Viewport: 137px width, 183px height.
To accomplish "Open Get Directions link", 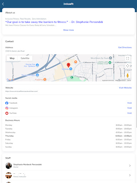I will 125,48.
